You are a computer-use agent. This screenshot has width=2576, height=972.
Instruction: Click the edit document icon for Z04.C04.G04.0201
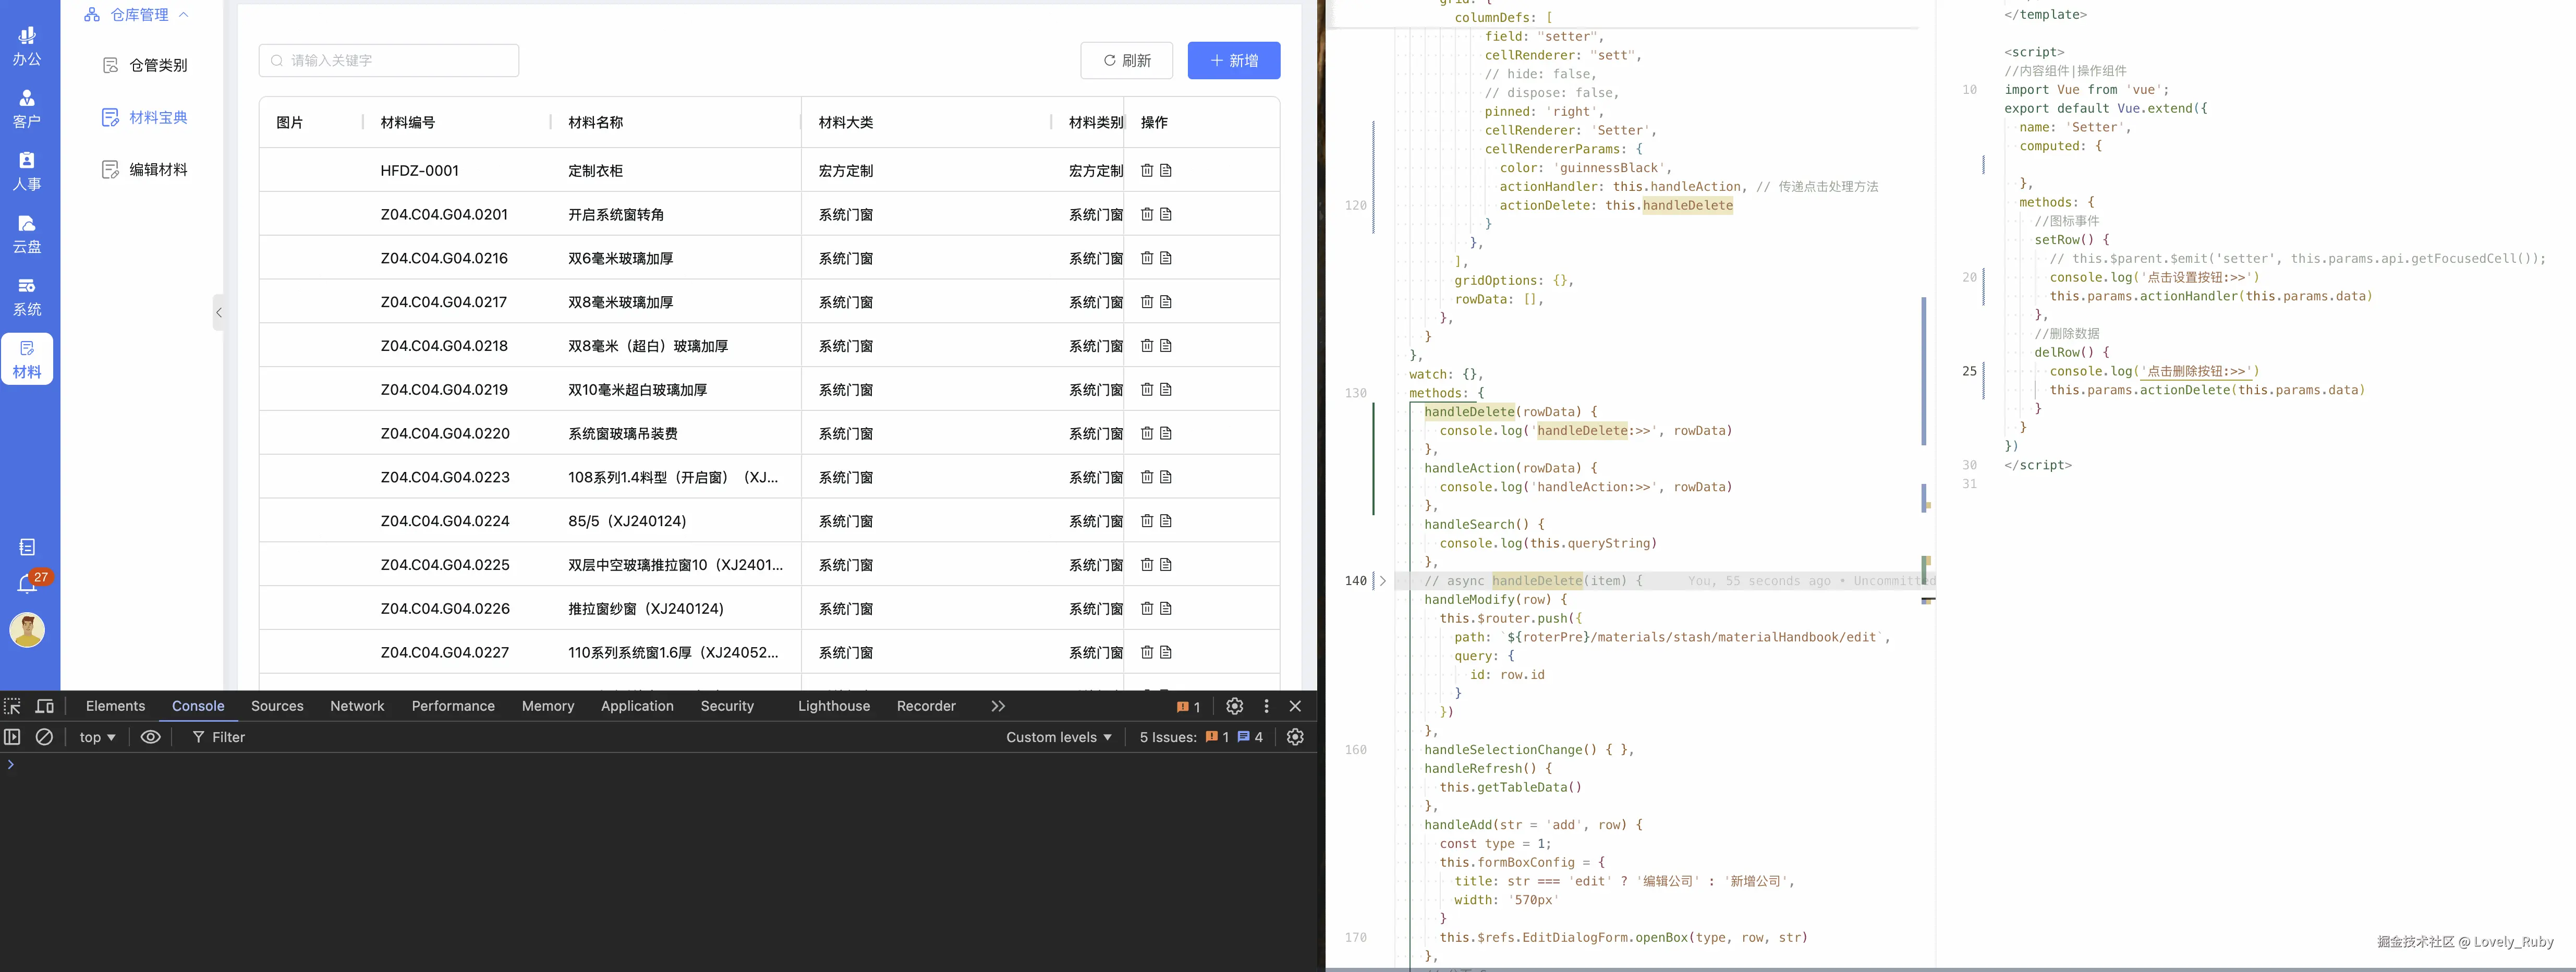coord(1166,215)
